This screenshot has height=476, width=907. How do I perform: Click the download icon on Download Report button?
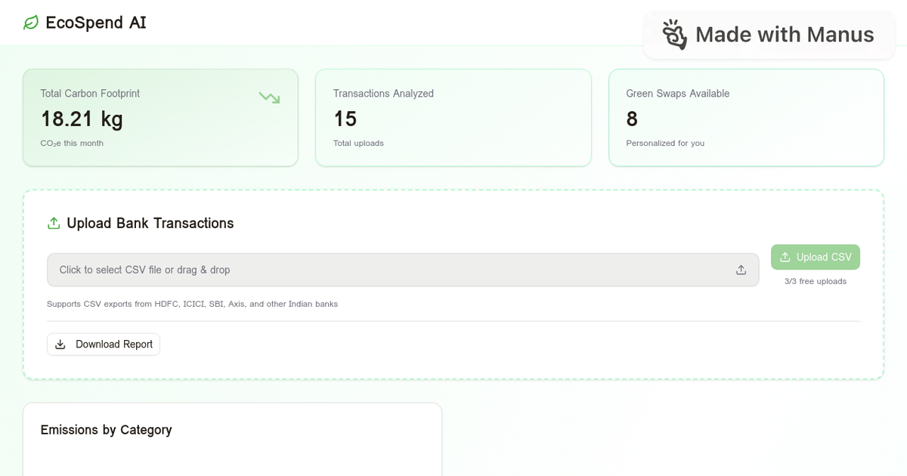click(60, 344)
